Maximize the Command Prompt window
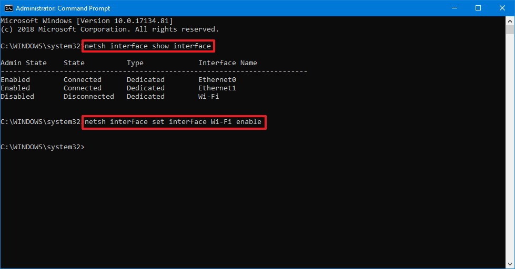515x269 pixels. tap(478, 8)
